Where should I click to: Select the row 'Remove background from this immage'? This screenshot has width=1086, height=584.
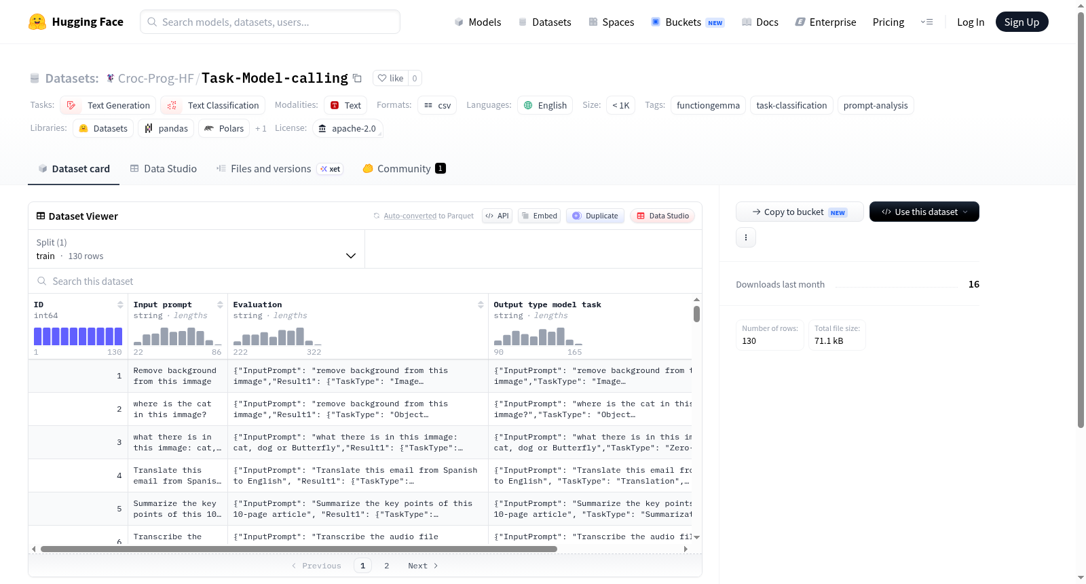click(x=360, y=376)
